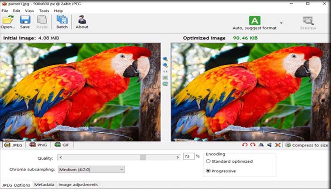Click the Chroma subsampling label
Image resolution: width=331 pixels, height=189 pixels.
(x=32, y=169)
